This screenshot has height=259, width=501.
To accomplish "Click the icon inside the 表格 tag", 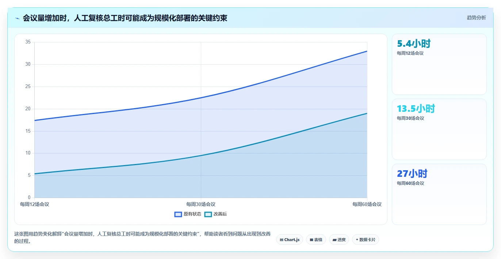I will tap(311, 240).
